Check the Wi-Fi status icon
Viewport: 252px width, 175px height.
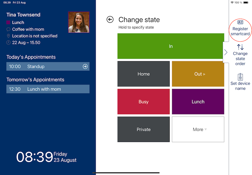(232, 3)
